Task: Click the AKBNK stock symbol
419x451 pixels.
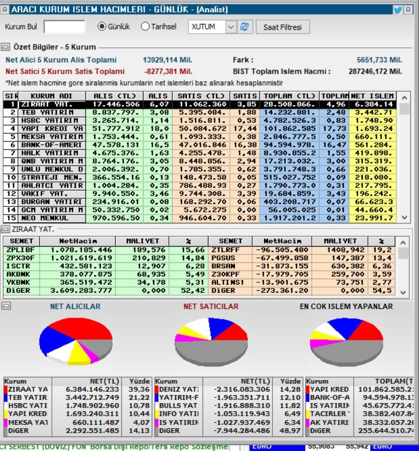Action: [18, 274]
